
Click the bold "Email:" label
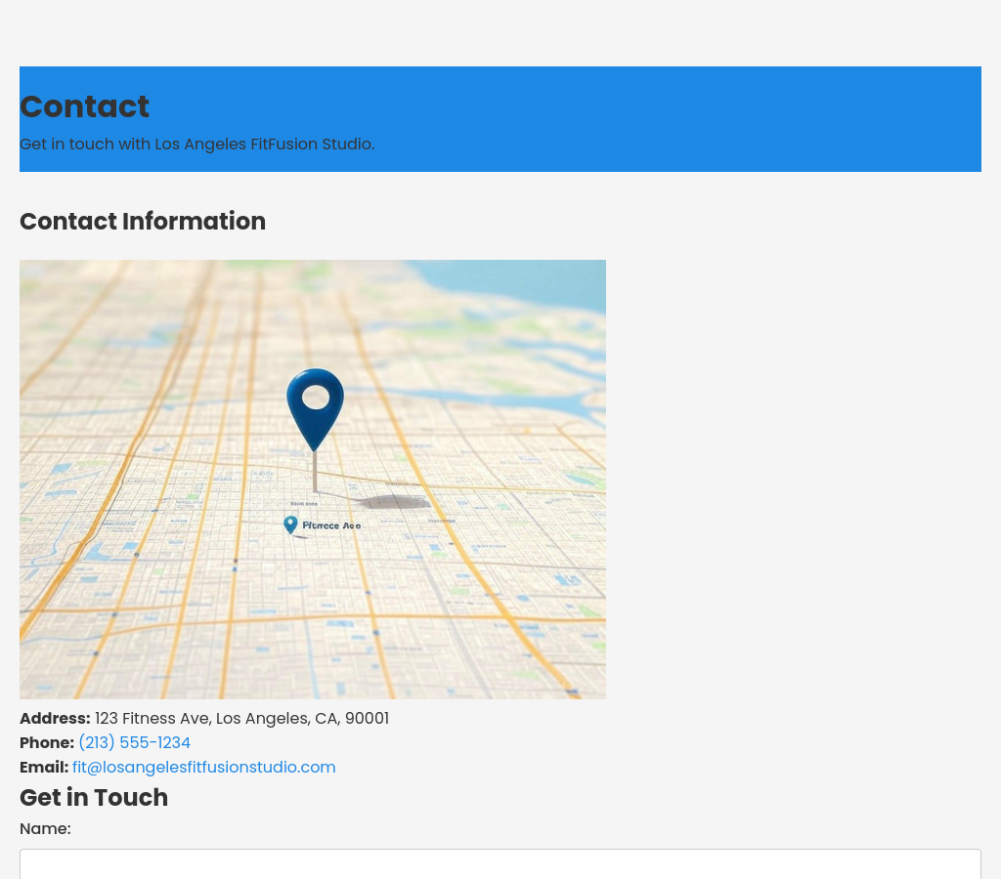(x=44, y=768)
